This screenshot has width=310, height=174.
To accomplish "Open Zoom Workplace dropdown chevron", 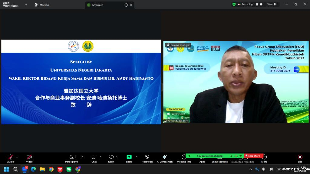I will 25,5.
